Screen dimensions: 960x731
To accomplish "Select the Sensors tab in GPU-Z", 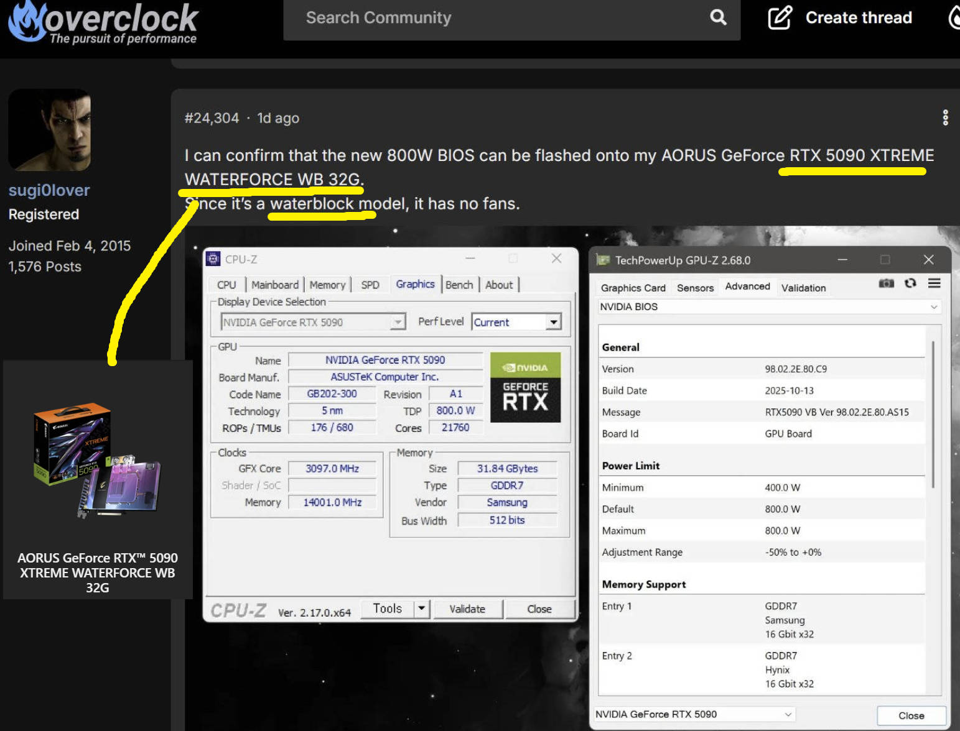I will (x=695, y=288).
